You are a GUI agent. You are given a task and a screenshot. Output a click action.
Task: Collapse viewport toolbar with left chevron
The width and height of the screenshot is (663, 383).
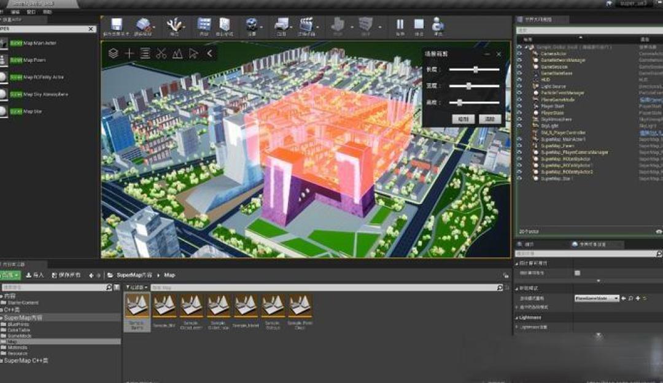click(210, 53)
